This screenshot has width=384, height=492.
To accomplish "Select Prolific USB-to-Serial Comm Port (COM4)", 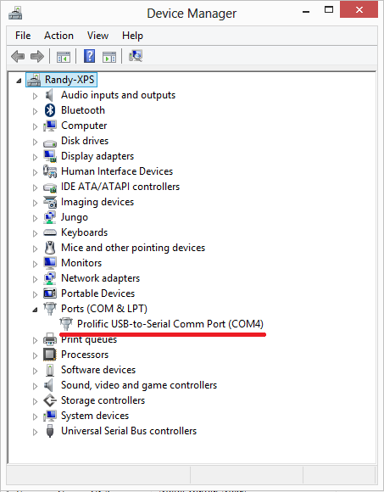I will [170, 324].
